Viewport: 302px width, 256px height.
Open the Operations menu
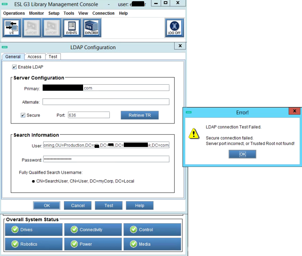[x=14, y=13]
